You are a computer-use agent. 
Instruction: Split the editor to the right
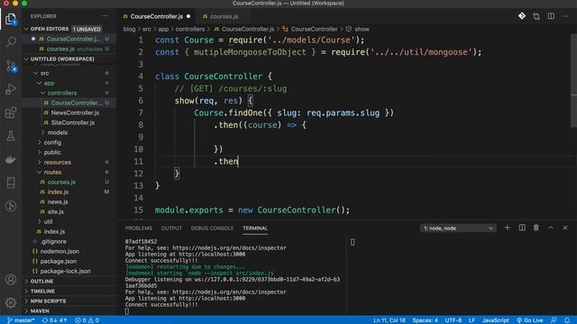551,16
